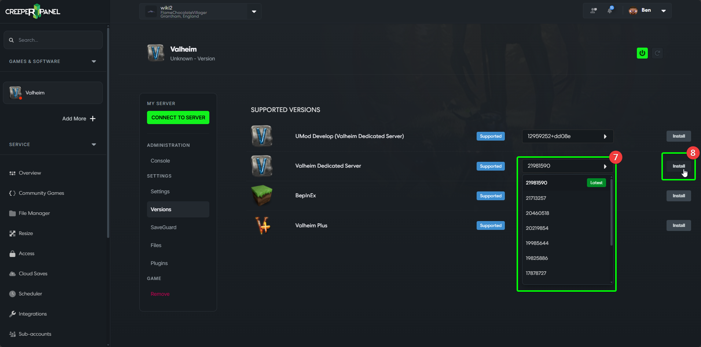Image resolution: width=701 pixels, height=347 pixels.
Task: Click the server restart icon
Action: 657,53
